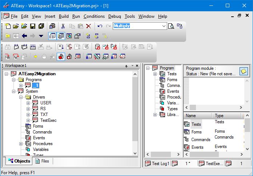Select the Forms row in Name list
Viewport: 253px width, 176px height.
[196, 132]
